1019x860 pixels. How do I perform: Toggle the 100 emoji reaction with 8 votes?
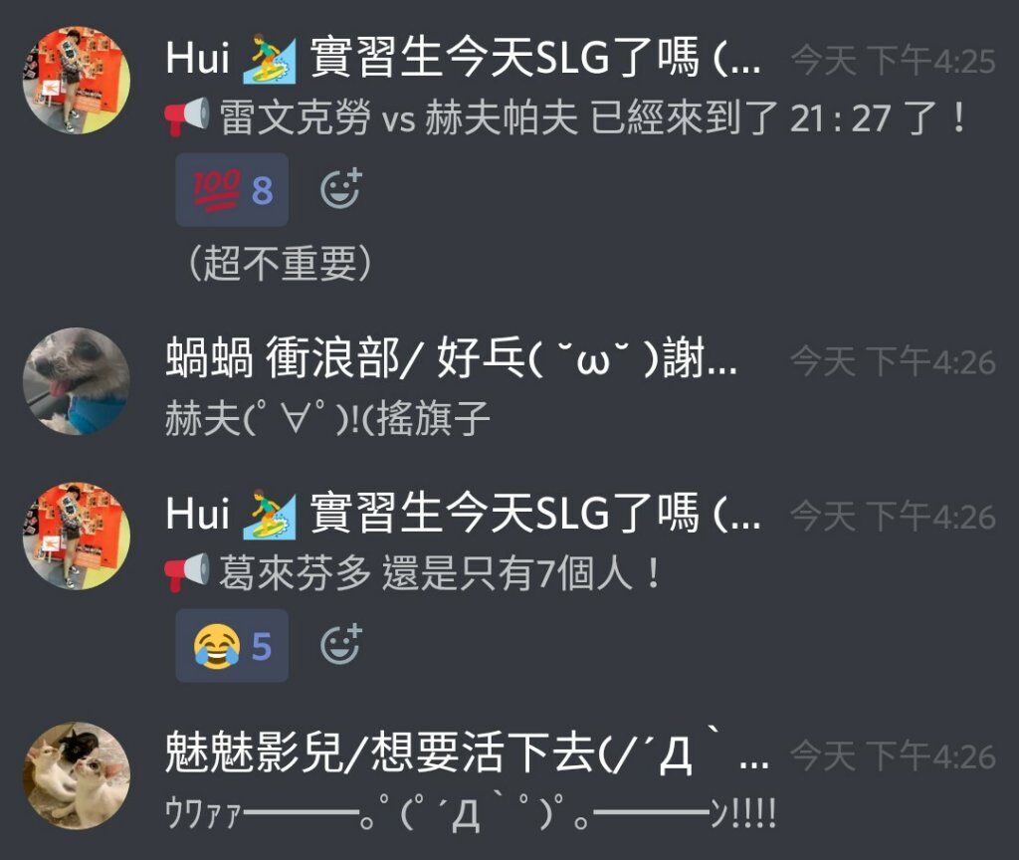(232, 190)
